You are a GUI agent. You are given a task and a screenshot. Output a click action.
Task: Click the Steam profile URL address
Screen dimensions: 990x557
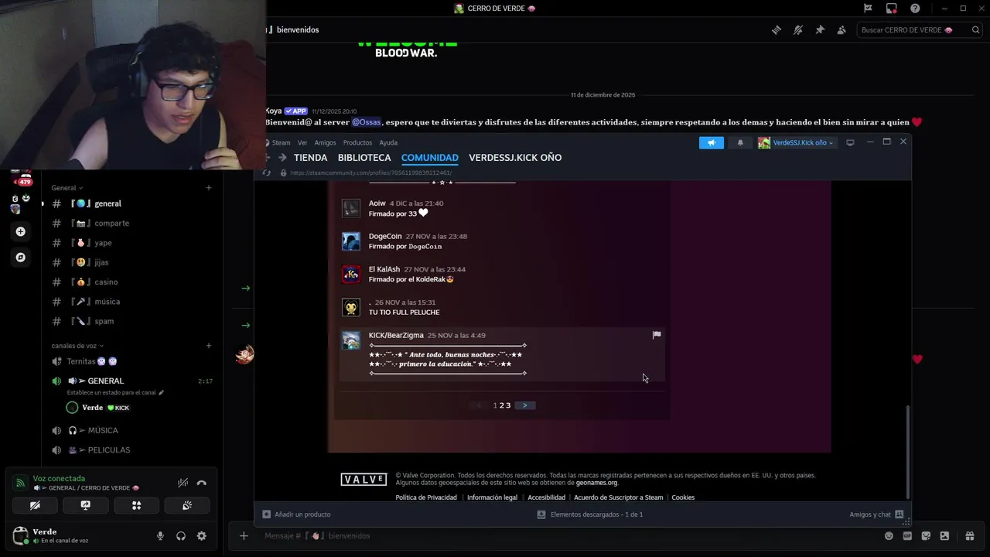370,173
